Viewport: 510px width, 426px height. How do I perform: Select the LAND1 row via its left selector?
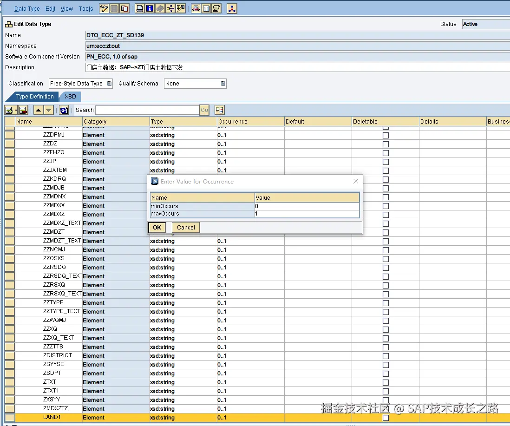click(x=10, y=417)
